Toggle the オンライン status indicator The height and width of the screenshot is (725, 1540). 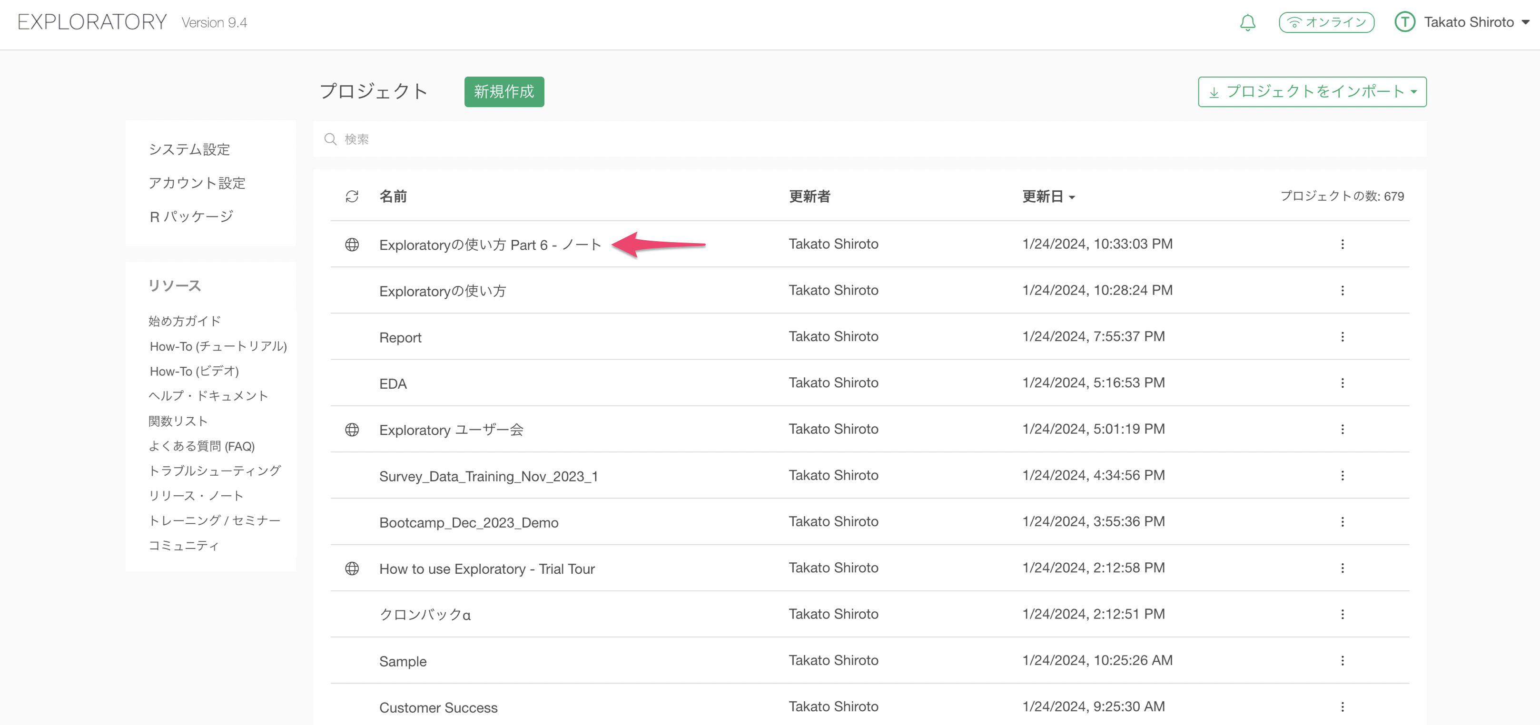click(x=1326, y=23)
